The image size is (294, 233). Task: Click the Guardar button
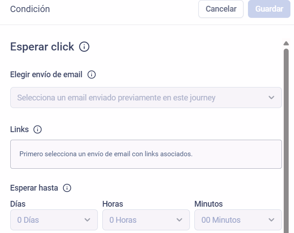(269, 9)
